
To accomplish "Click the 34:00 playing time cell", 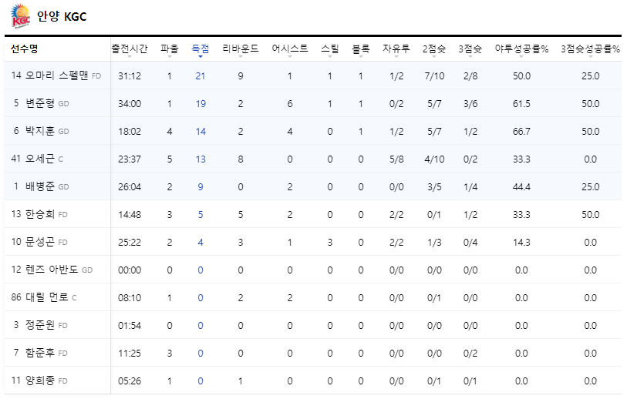I will [x=129, y=104].
